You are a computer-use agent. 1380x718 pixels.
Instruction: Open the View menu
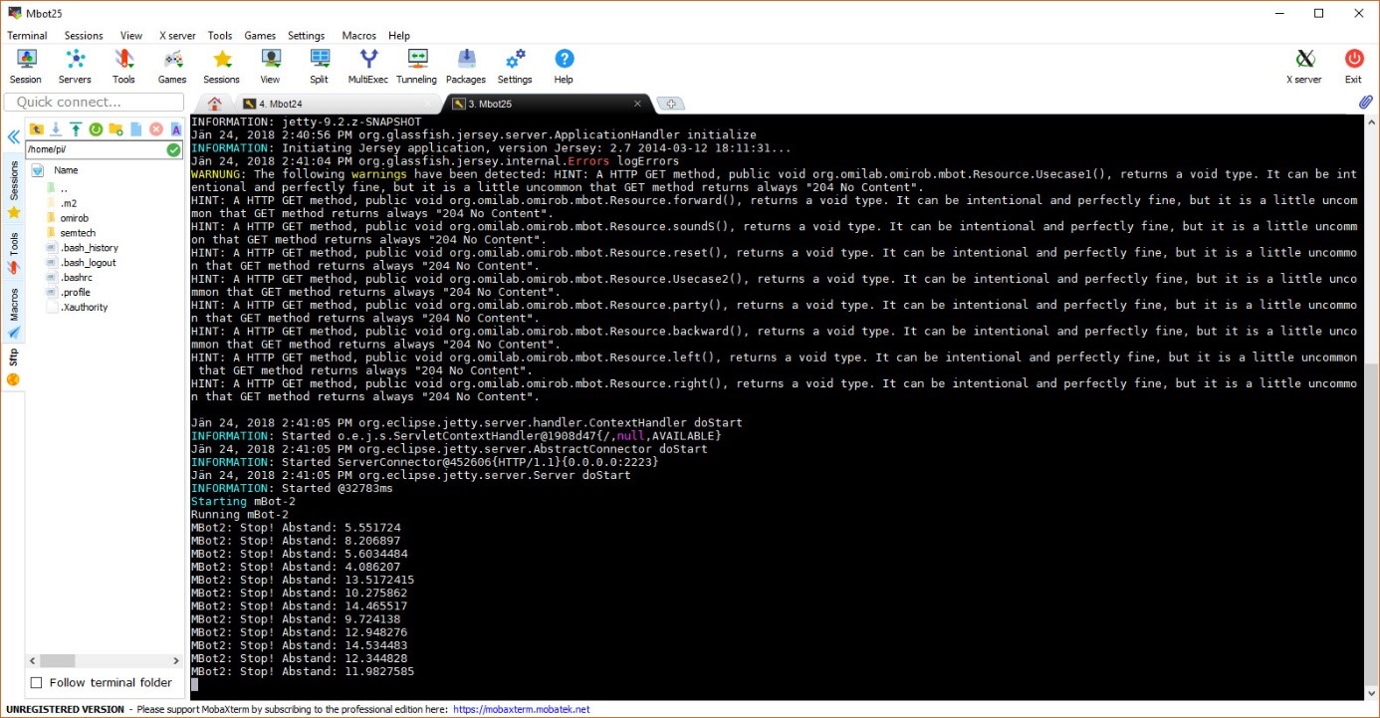pyautogui.click(x=131, y=36)
